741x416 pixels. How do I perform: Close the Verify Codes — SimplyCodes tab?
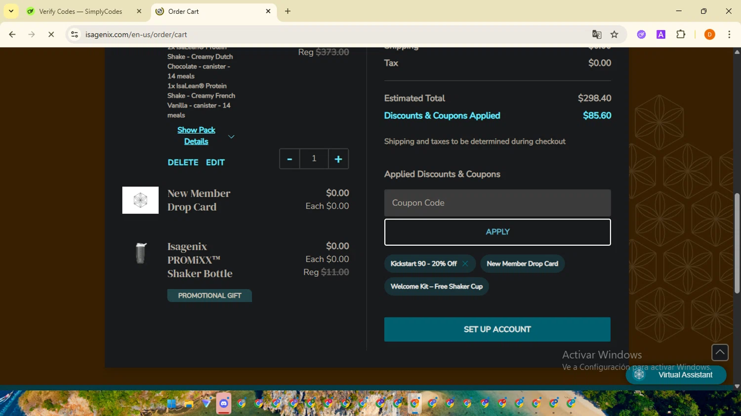coord(139,11)
